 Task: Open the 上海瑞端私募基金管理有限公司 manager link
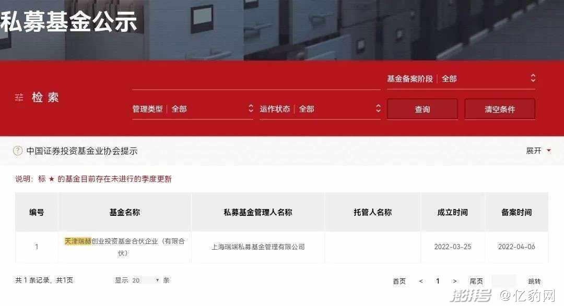tap(258, 247)
